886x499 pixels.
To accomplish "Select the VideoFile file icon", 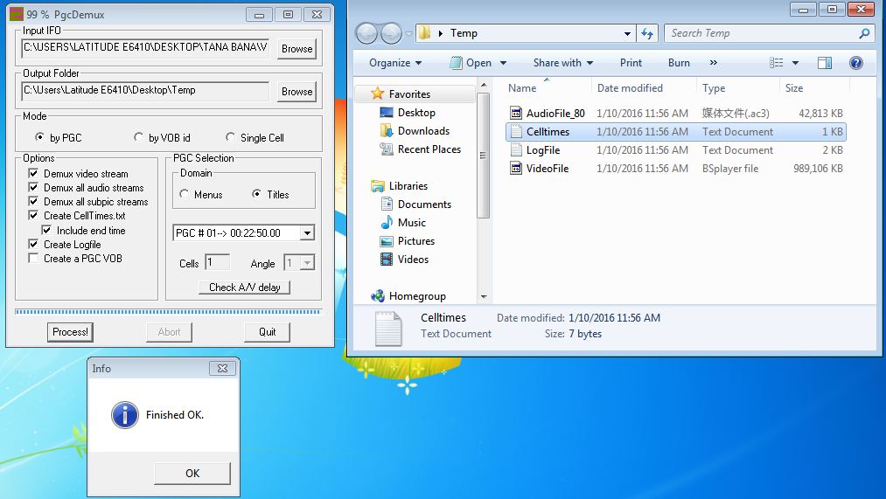I will pos(516,168).
